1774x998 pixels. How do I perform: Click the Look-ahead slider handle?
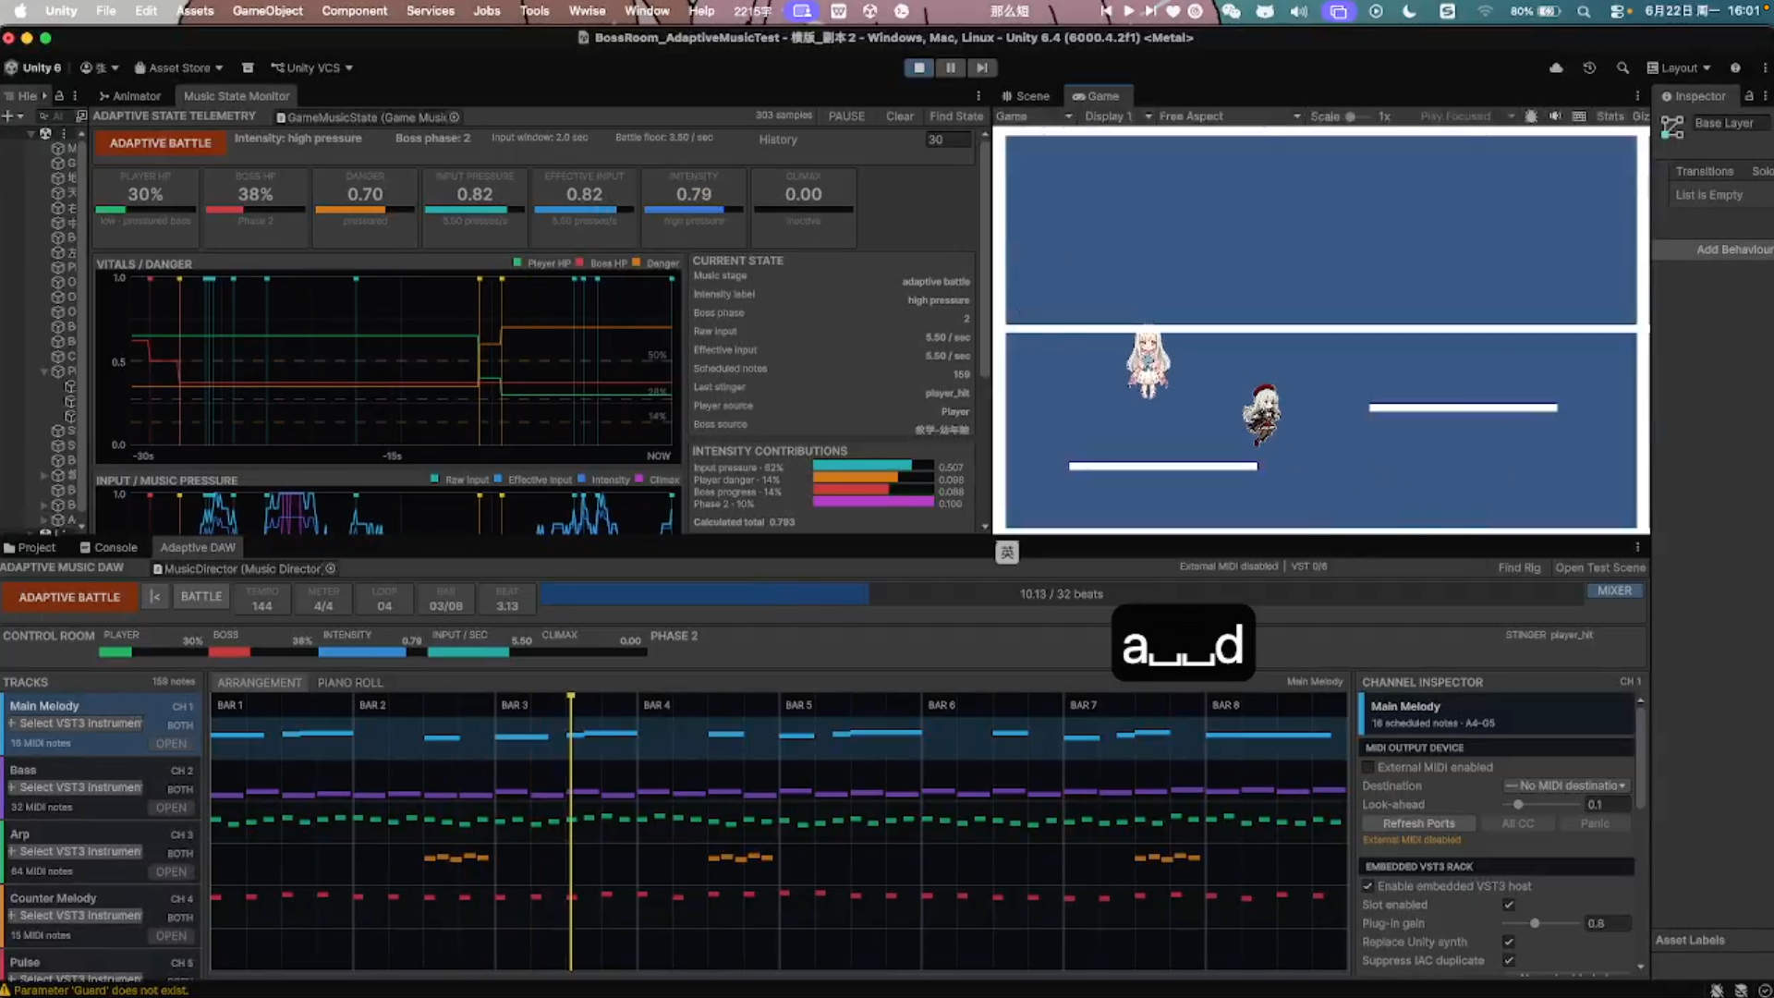click(1518, 805)
